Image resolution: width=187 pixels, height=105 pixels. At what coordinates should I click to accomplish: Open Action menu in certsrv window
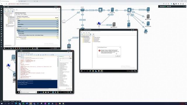(84, 33)
